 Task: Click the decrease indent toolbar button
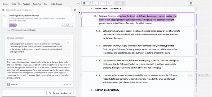117,3
